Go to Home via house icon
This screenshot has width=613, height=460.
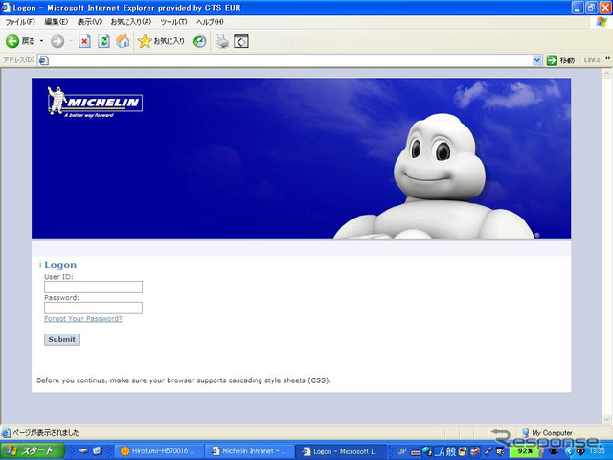[123, 41]
